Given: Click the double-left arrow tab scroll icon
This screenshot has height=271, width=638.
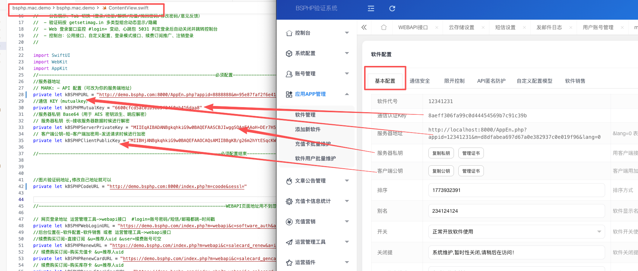Looking at the screenshot, I should click(x=364, y=27).
